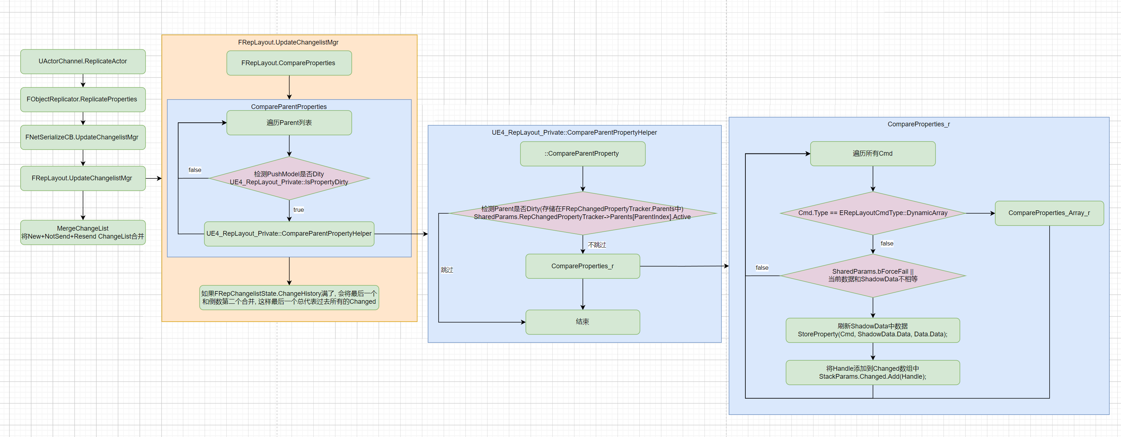Image resolution: width=1121 pixels, height=437 pixels.
Task: Select FNetSerializeCB.UpdateChangelistMgr node
Action: coord(83,138)
